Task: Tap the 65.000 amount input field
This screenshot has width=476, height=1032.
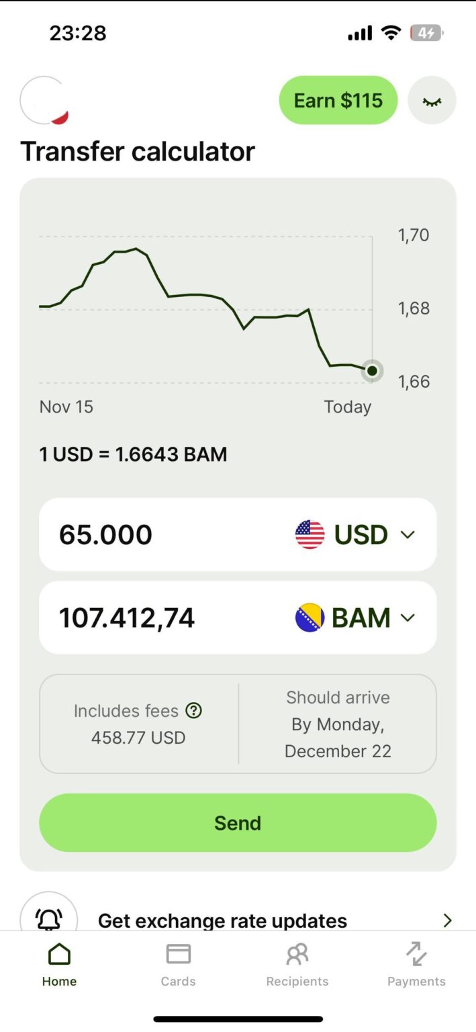Action: tap(105, 534)
